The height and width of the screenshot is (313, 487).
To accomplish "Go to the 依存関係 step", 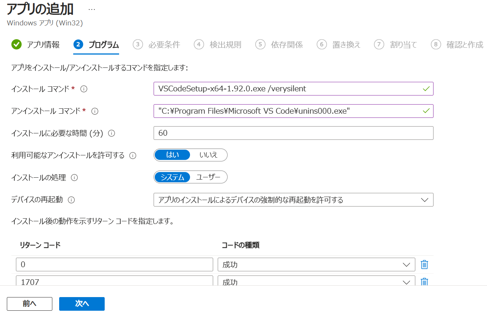I will (279, 45).
